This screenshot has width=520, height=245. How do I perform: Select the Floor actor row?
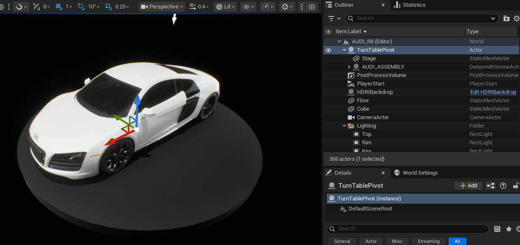pos(421,101)
